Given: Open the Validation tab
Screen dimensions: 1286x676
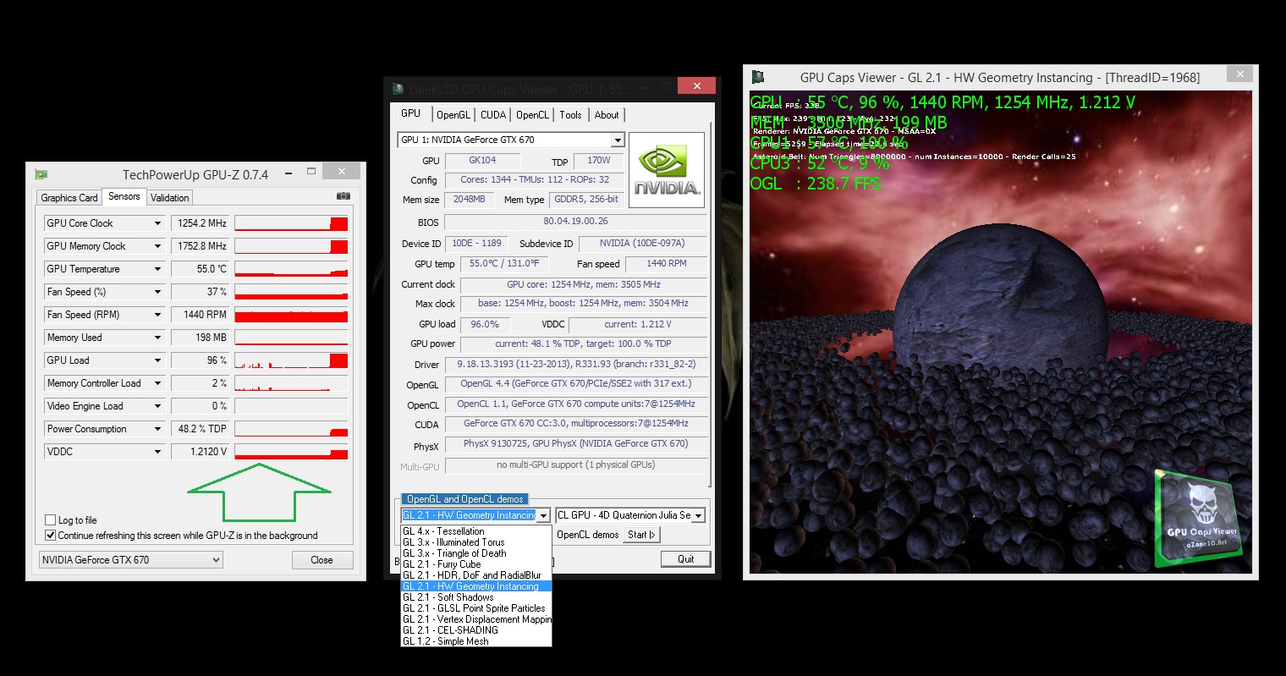Looking at the screenshot, I should pos(170,198).
